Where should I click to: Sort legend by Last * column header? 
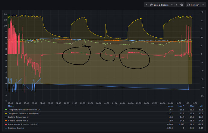coord(181,106)
